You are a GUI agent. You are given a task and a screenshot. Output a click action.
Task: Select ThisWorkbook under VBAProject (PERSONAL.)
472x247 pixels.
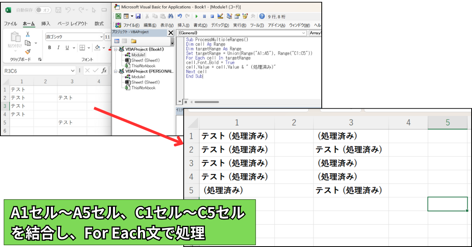pyautogui.click(x=143, y=88)
